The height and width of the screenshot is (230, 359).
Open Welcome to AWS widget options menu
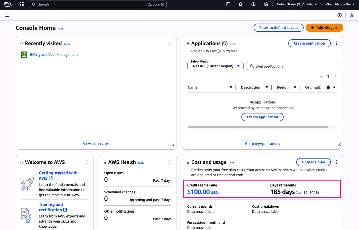87,162
